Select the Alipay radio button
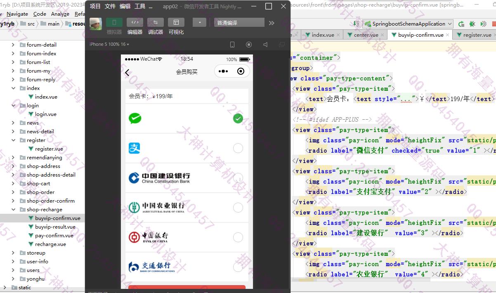Screen dimensions: 496x293 238,148
